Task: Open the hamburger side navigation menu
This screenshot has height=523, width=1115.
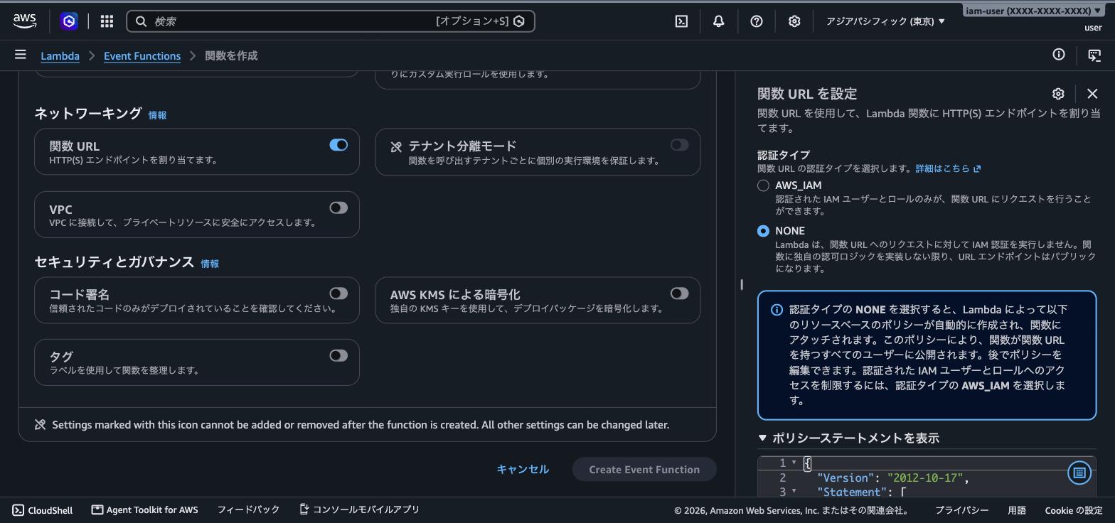Action: pyautogui.click(x=21, y=55)
